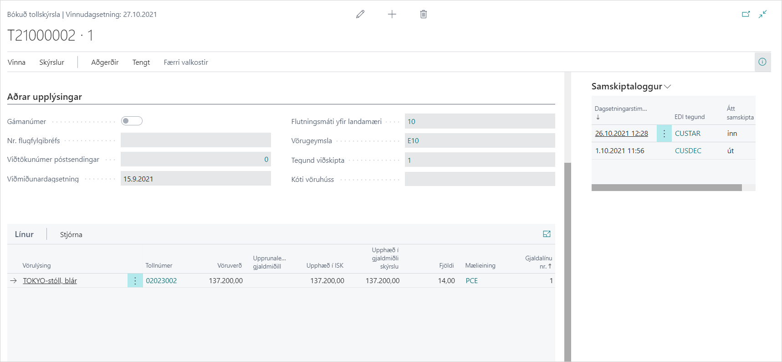Toggle the Gámanúmer switch
Screen dimensions: 782x362
(x=132, y=121)
